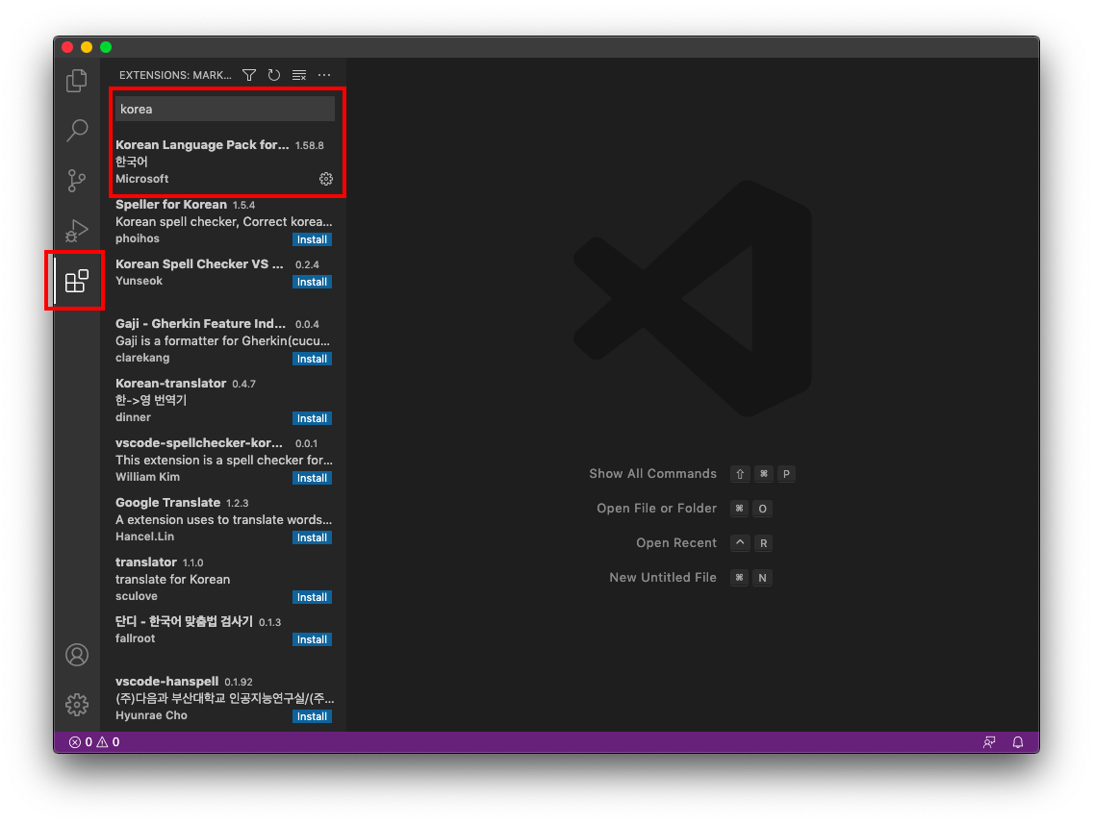The image size is (1093, 824).
Task: Open the Extensions view icon
Action: (x=77, y=281)
